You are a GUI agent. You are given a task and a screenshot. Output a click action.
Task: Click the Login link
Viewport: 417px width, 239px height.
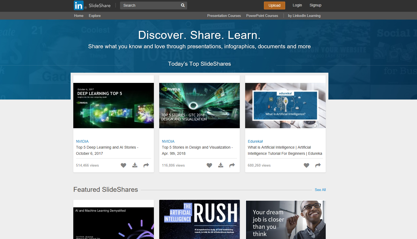(297, 5)
